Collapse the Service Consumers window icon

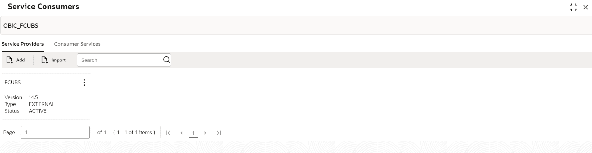[574, 7]
